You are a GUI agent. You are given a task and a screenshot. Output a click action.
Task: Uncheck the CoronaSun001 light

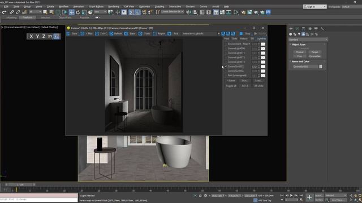coord(226,67)
